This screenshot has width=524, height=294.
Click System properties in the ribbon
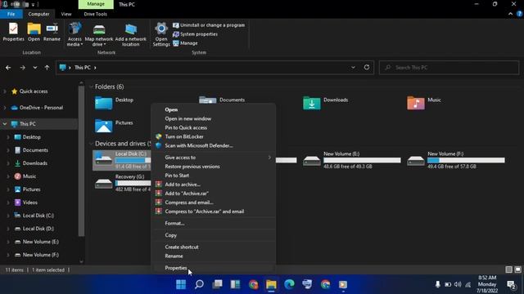pos(195,34)
